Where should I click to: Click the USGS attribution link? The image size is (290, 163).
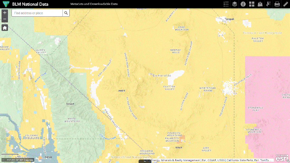coord(221,160)
